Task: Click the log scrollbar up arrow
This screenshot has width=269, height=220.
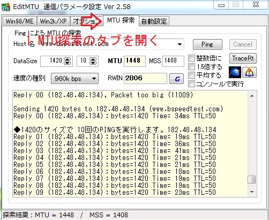Action: pos(252,96)
